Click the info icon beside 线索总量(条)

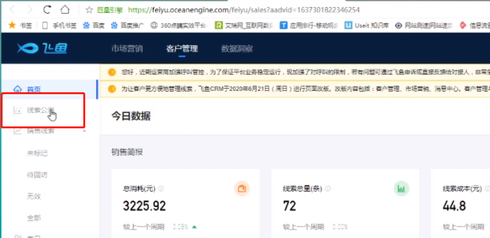coord(328,188)
